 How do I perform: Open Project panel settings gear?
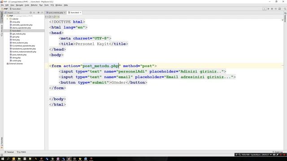(x=39, y=13)
